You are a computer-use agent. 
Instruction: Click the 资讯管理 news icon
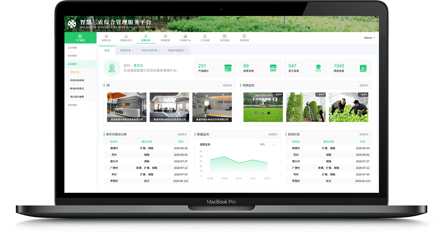click(x=225, y=36)
